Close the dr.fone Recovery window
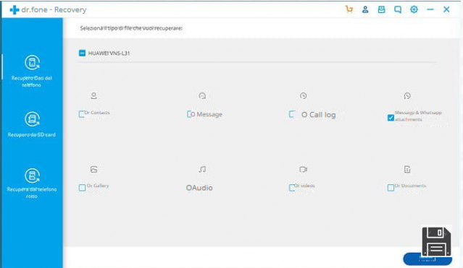463x268 pixels. tap(446, 9)
